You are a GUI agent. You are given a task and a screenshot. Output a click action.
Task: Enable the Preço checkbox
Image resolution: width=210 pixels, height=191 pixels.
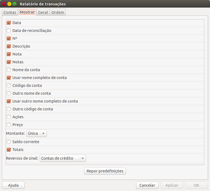[9, 125]
